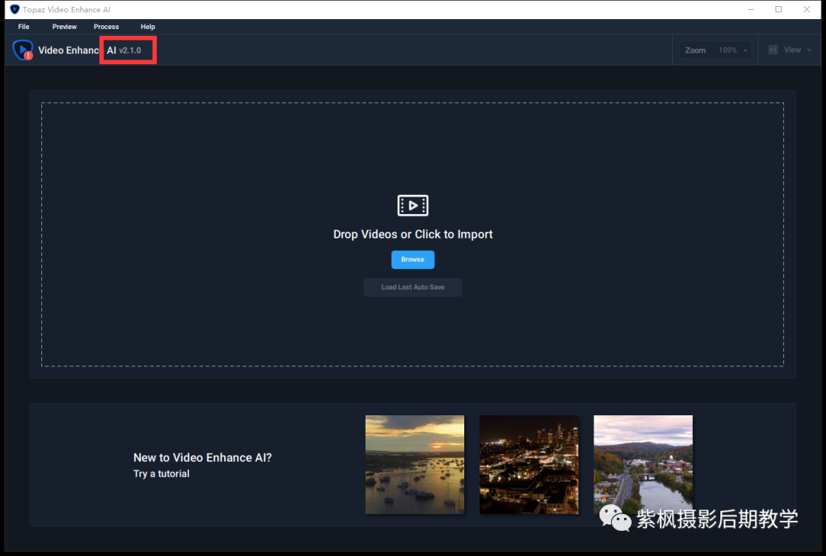
Task: Minimize the Topaz Video Enhance AI window
Action: (x=751, y=9)
